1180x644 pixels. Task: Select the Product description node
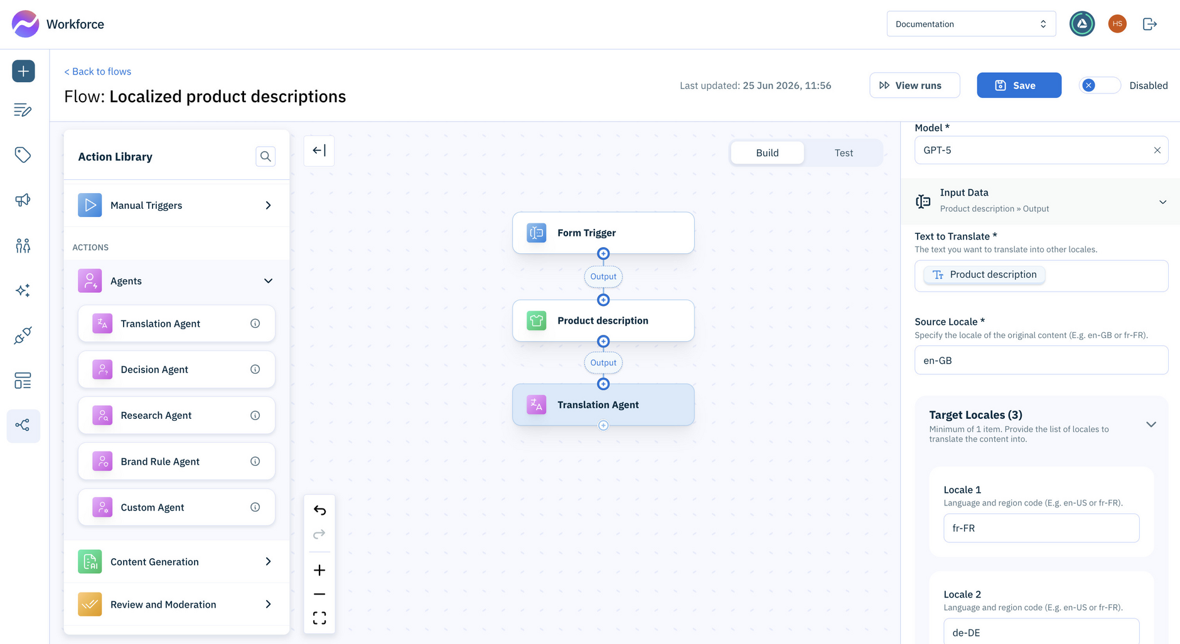pyautogui.click(x=603, y=320)
